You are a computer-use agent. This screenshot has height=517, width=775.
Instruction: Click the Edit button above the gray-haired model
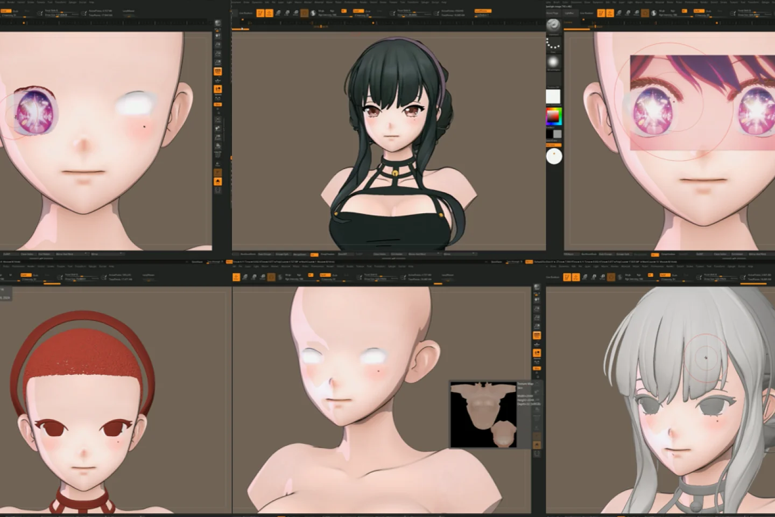tap(567, 277)
